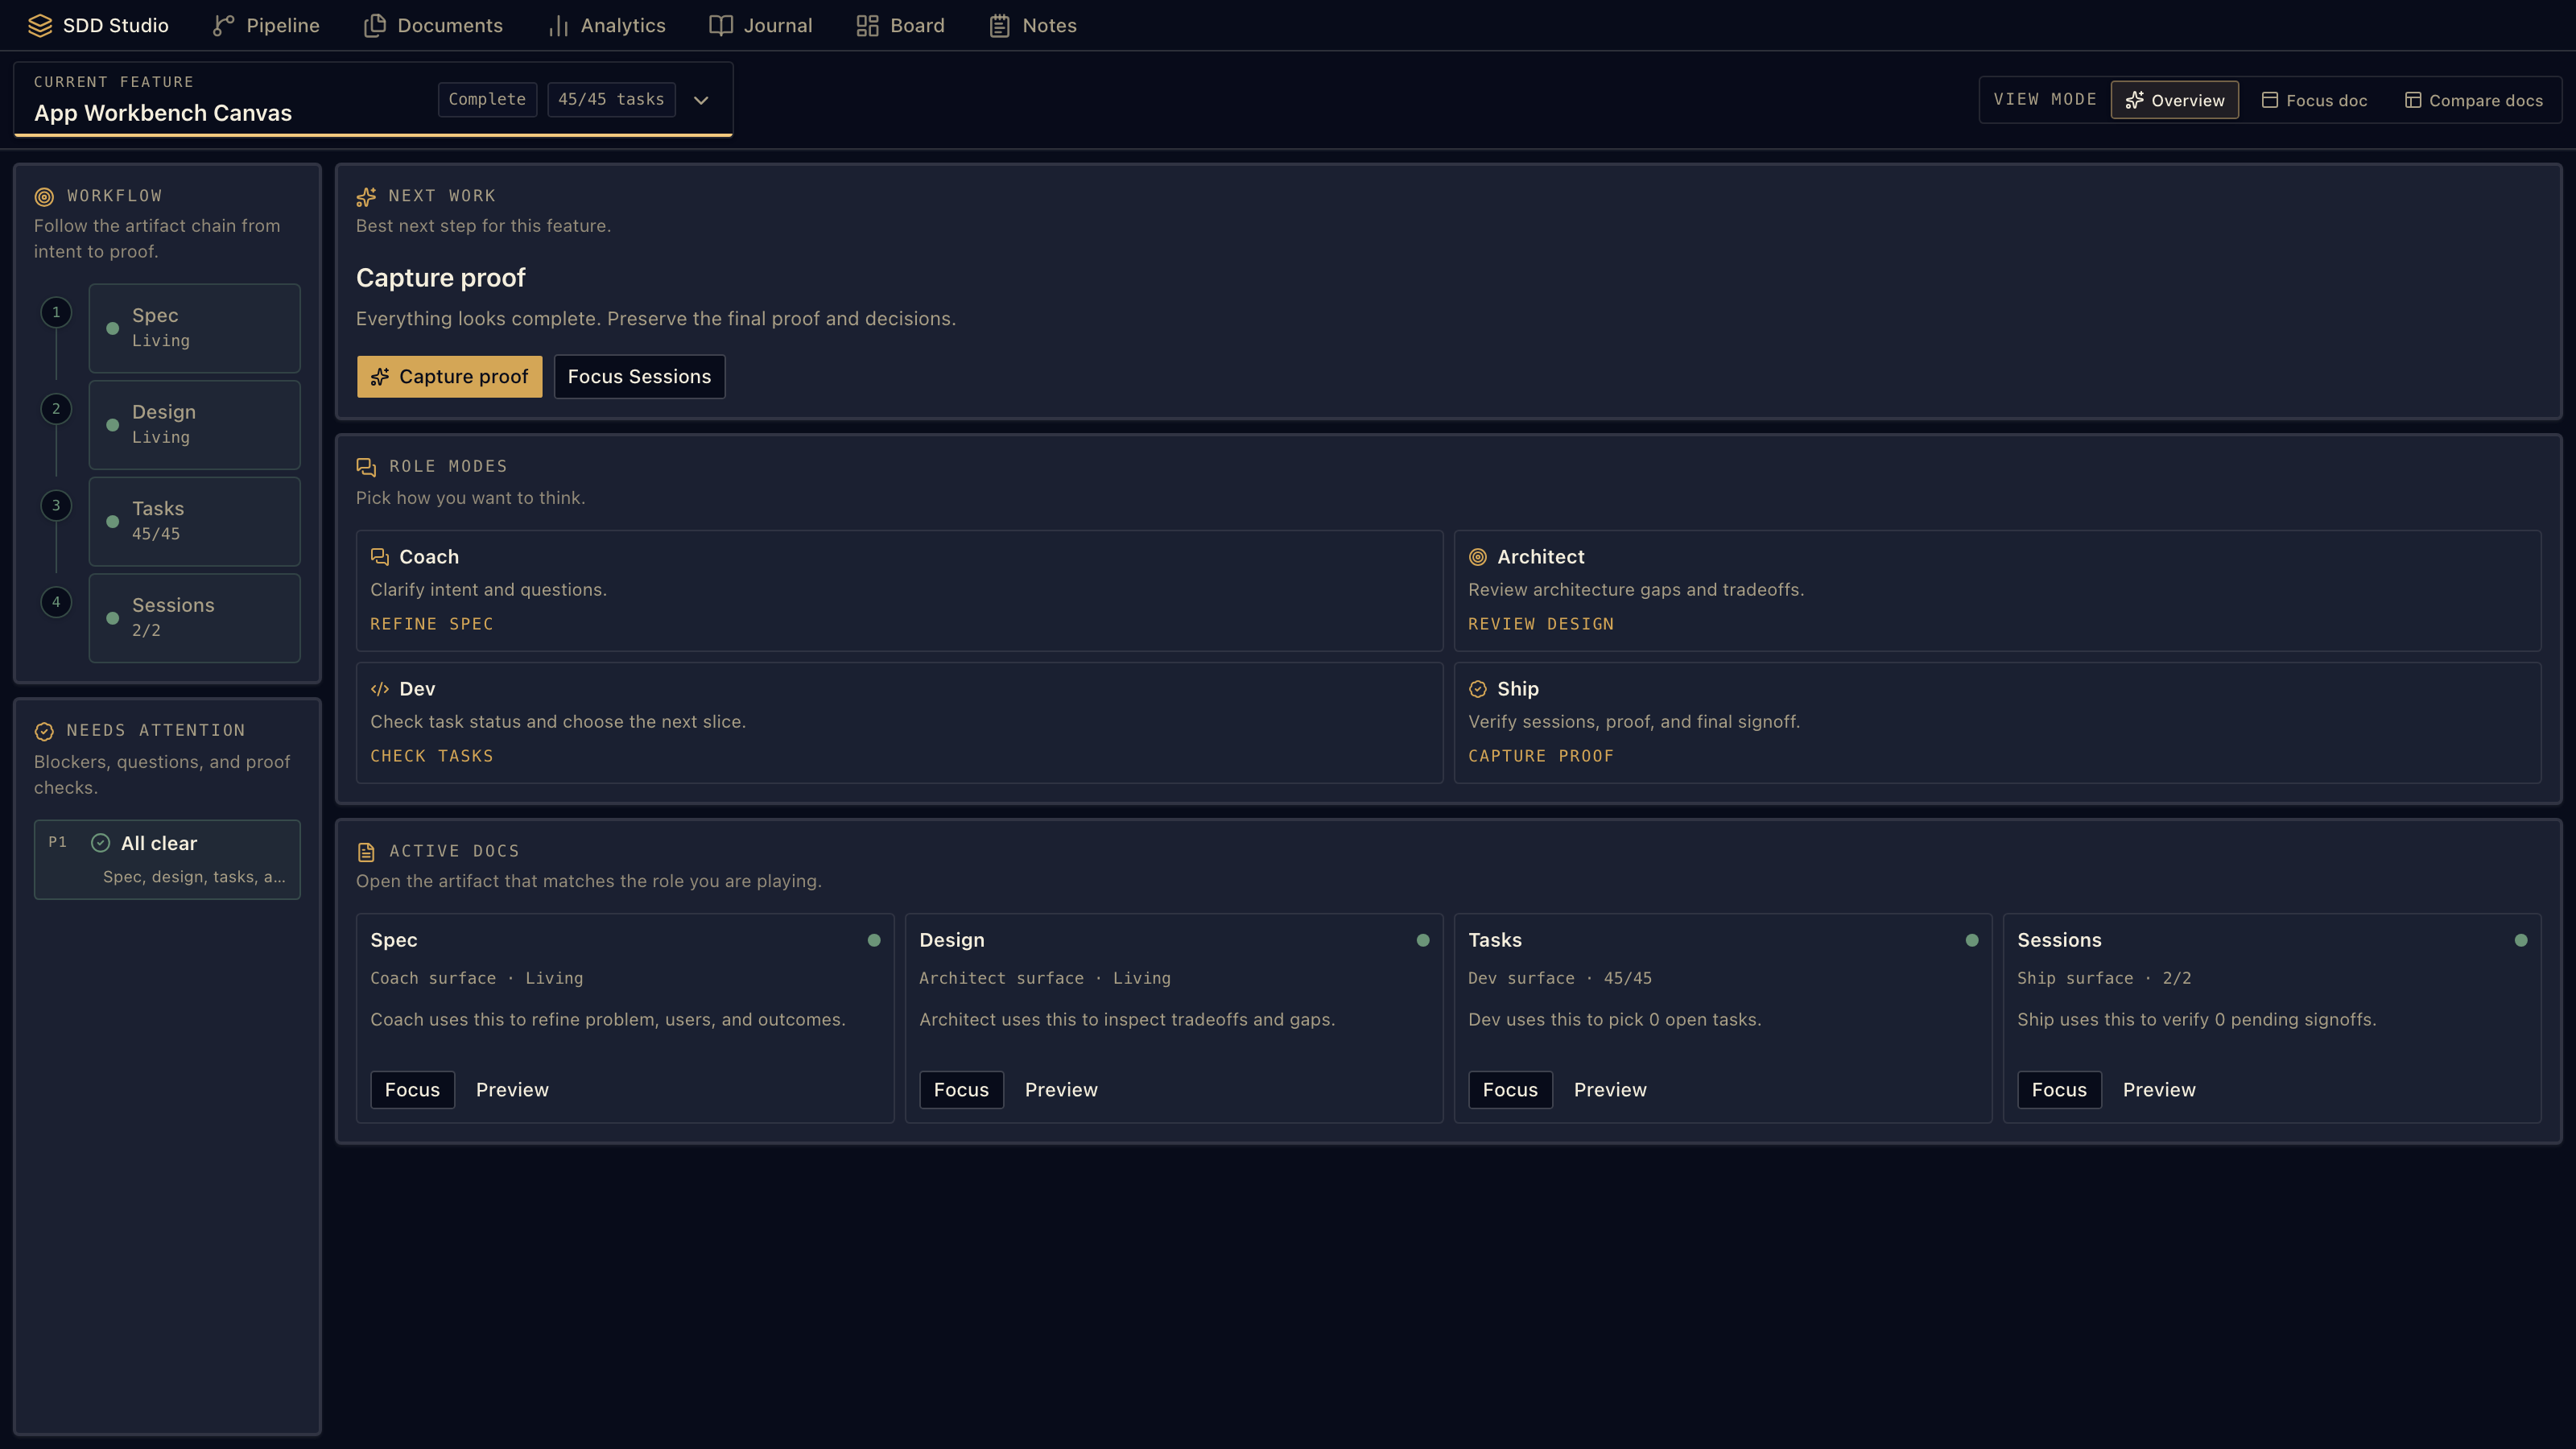Click the CAPTURE PROOF link in Ship card
This screenshot has height=1449, width=2576.
1541,756
